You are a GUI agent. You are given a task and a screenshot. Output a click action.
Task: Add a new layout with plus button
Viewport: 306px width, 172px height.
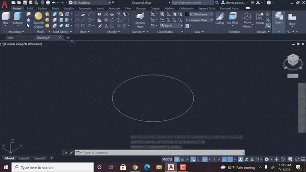pos(52,158)
